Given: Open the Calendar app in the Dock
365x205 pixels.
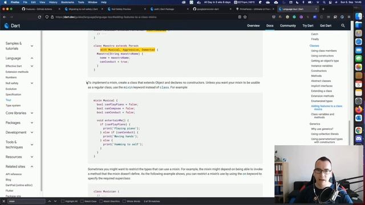Looking at the screenshot, I should pos(359,84).
